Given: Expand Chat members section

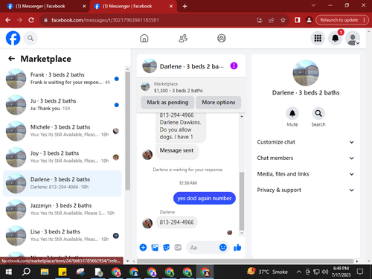Looking at the screenshot, I should (306, 158).
